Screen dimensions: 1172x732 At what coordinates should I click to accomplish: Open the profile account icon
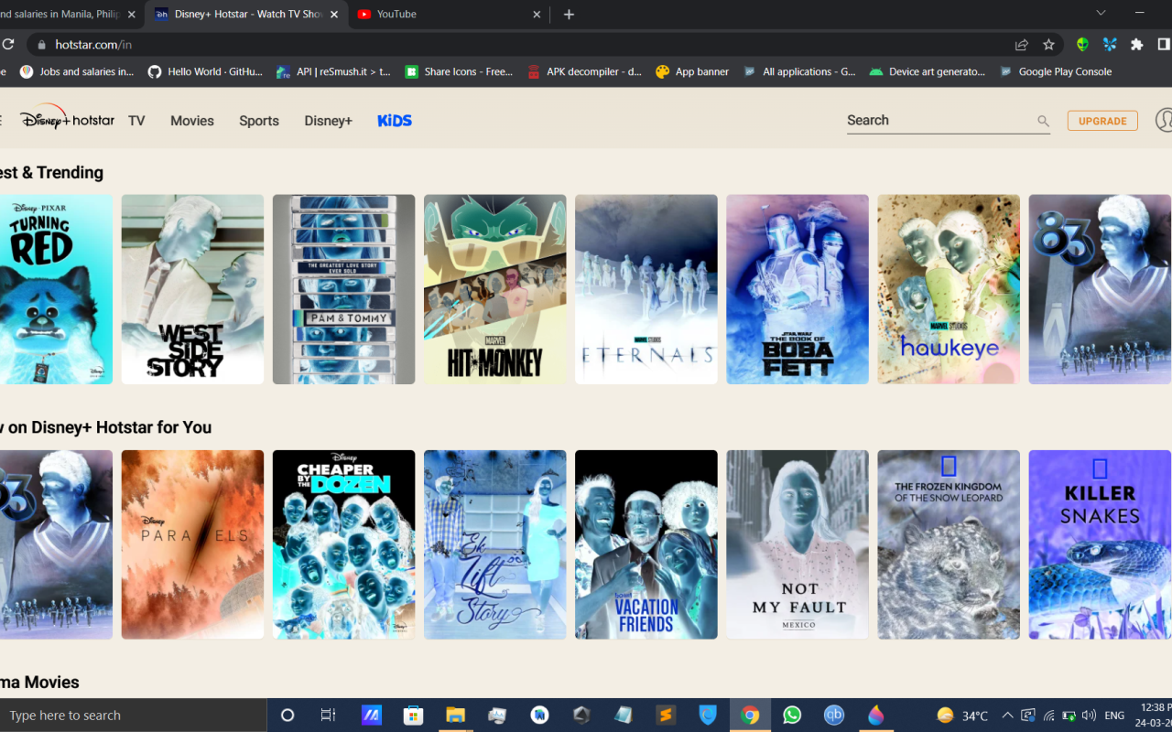tap(1162, 120)
